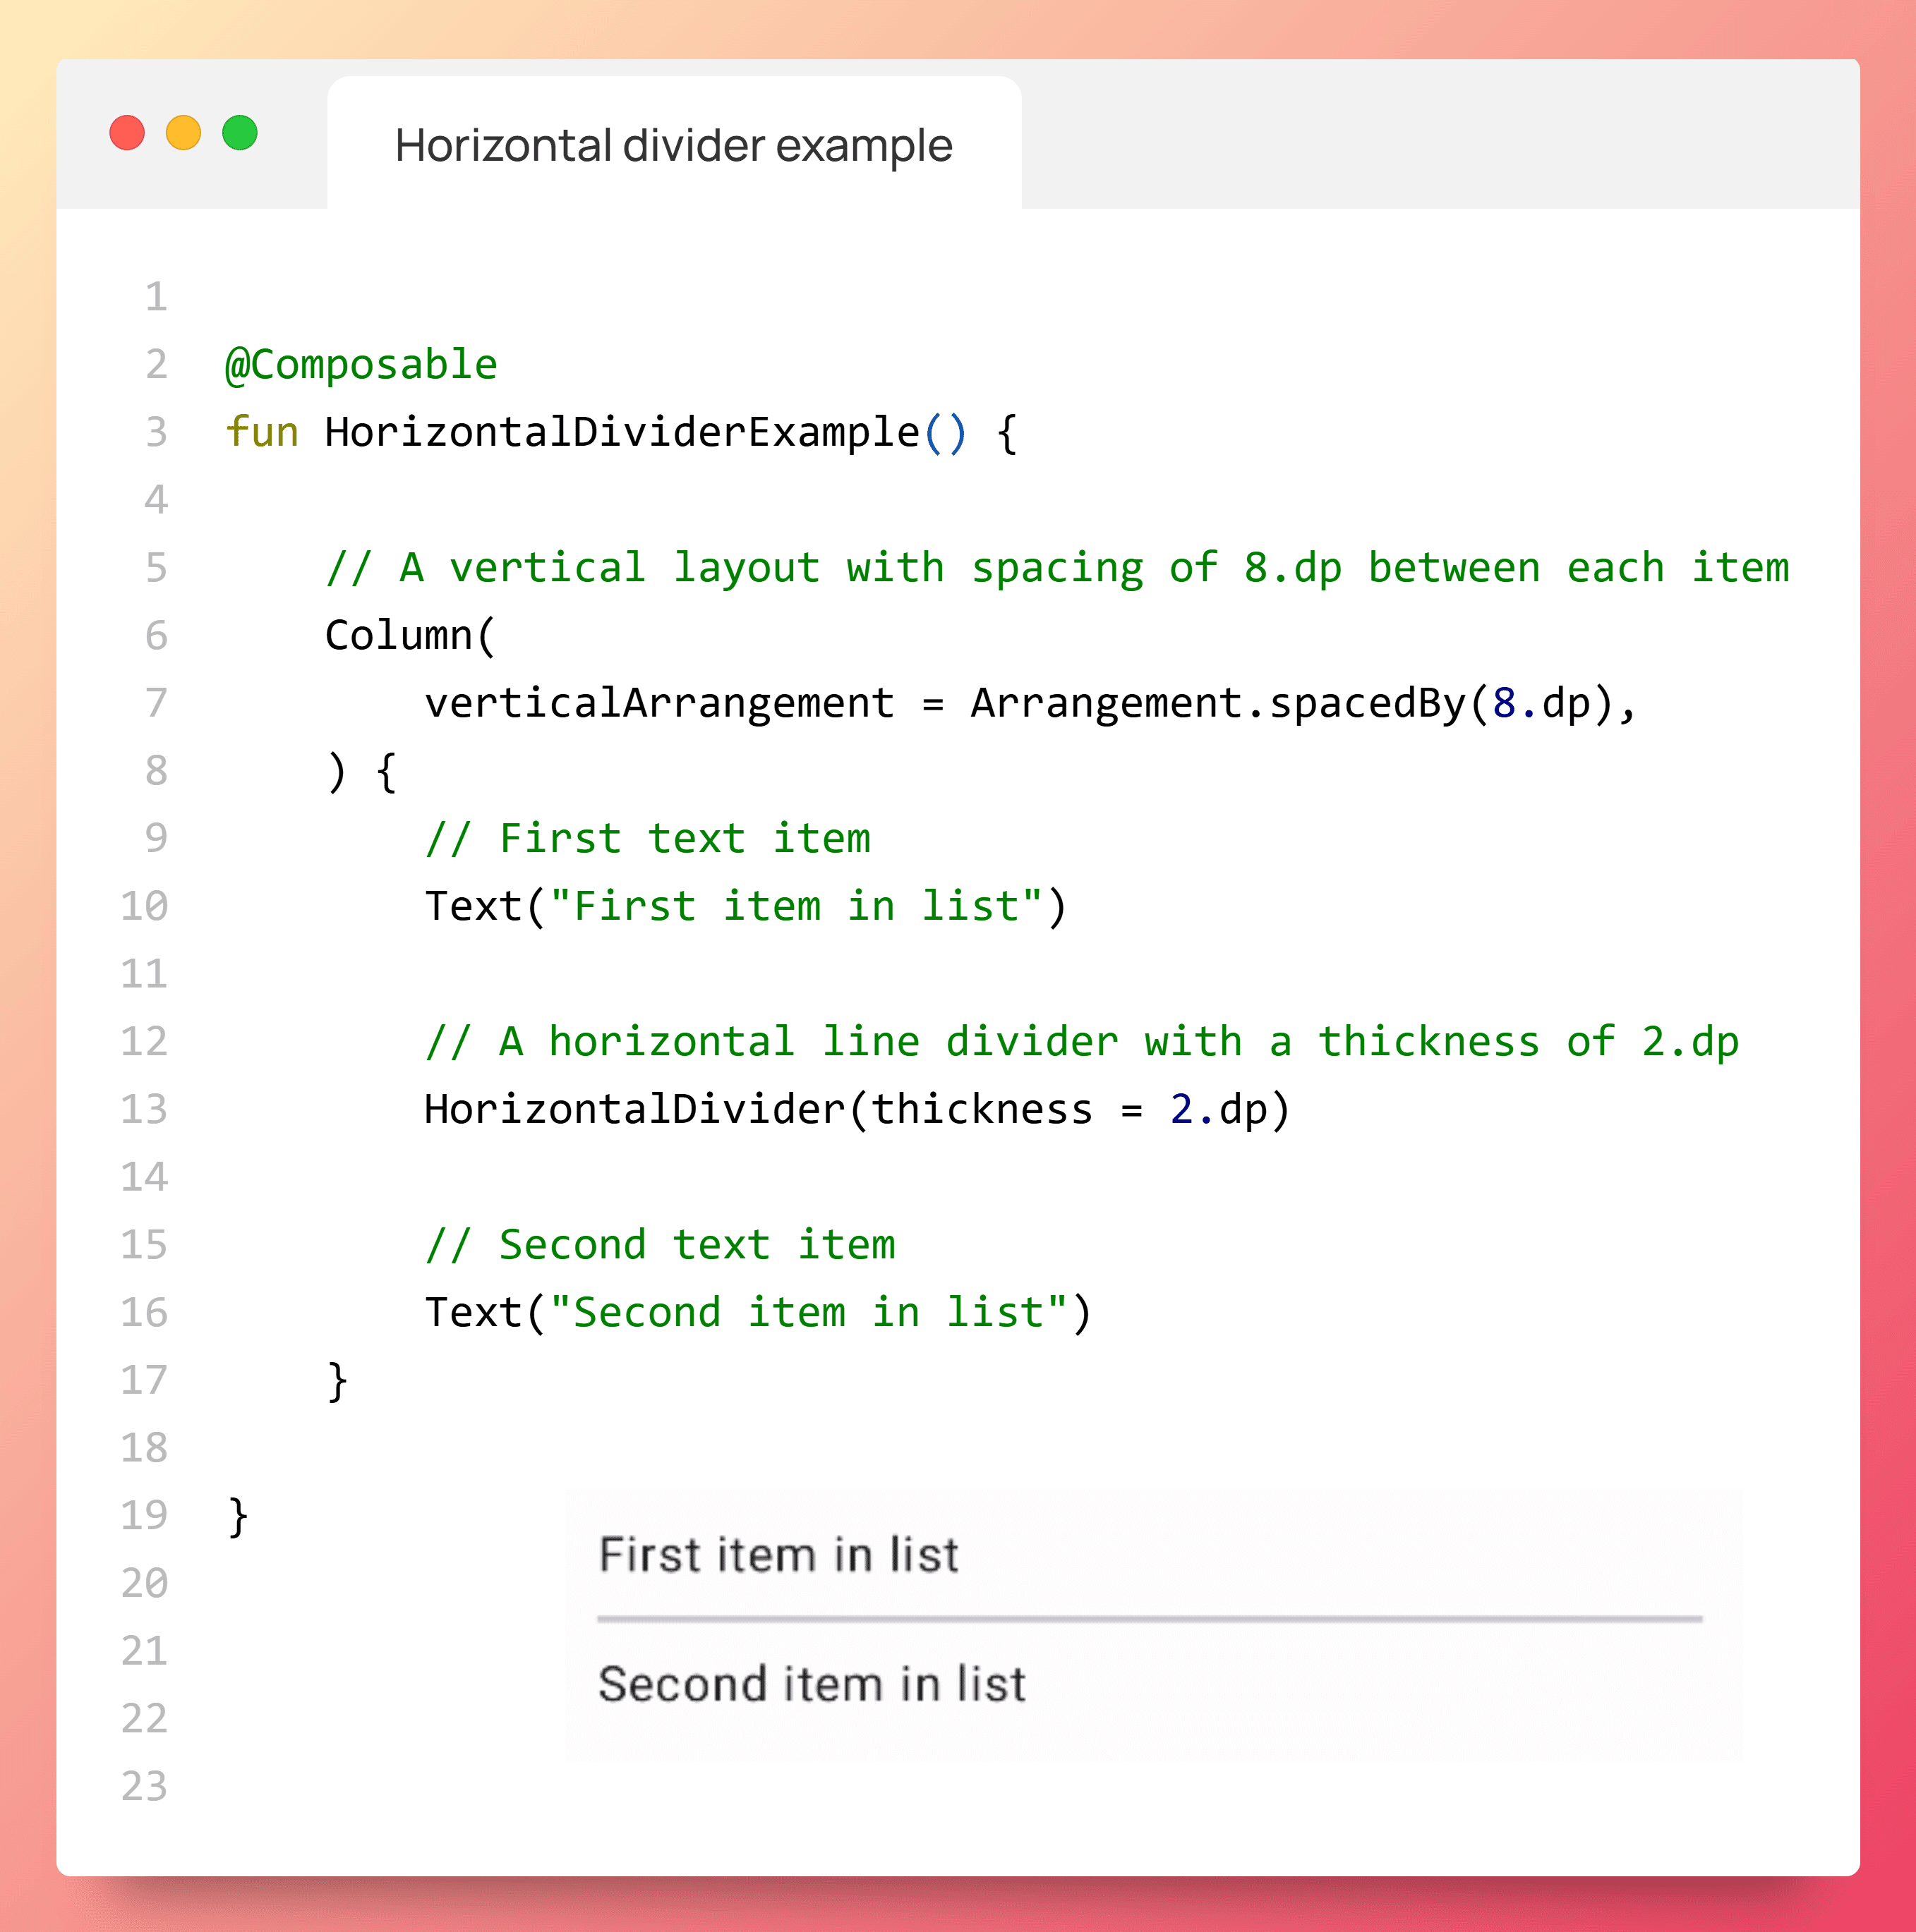
Task: Click the "Second item in list" string literal
Action: click(809, 1312)
